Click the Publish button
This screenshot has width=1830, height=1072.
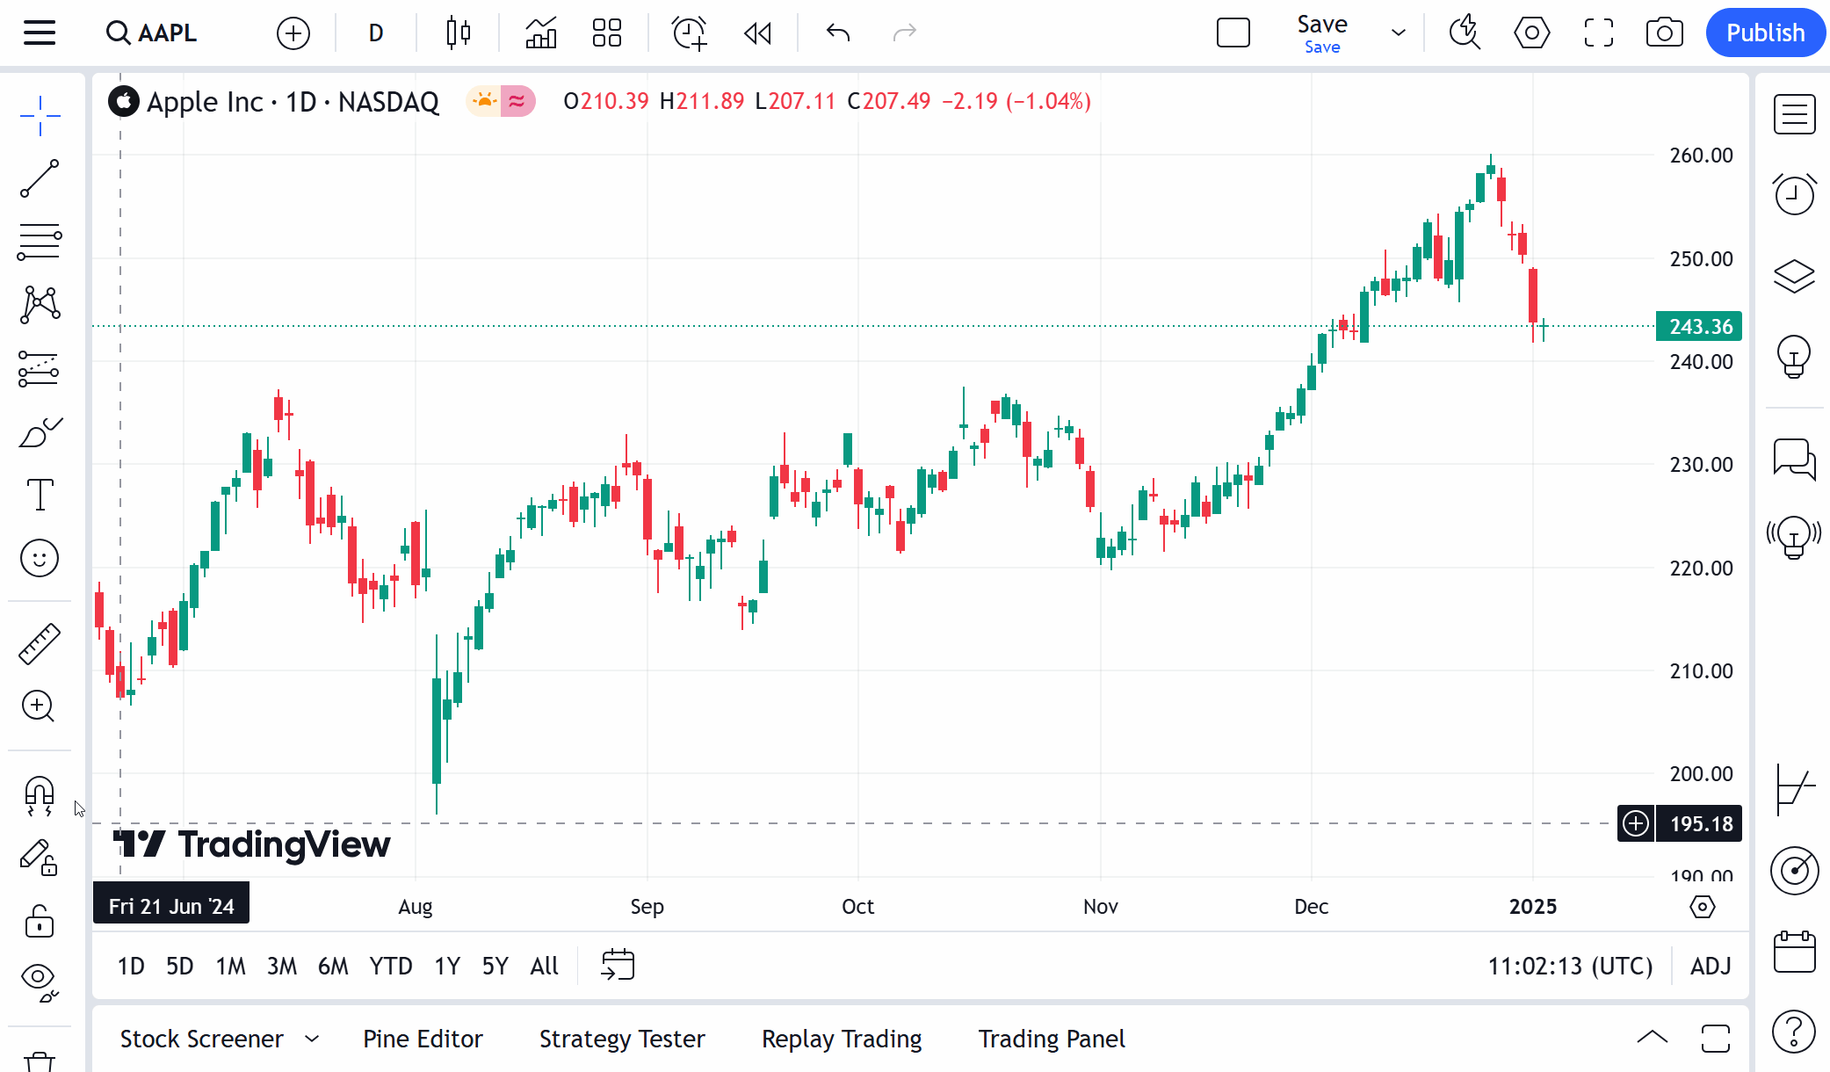pyautogui.click(x=1765, y=33)
